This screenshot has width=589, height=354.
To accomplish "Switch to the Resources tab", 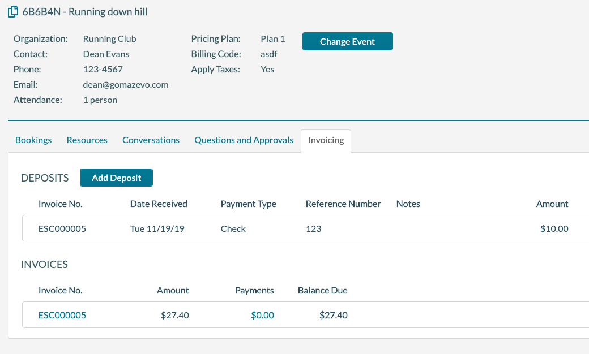I will [87, 139].
